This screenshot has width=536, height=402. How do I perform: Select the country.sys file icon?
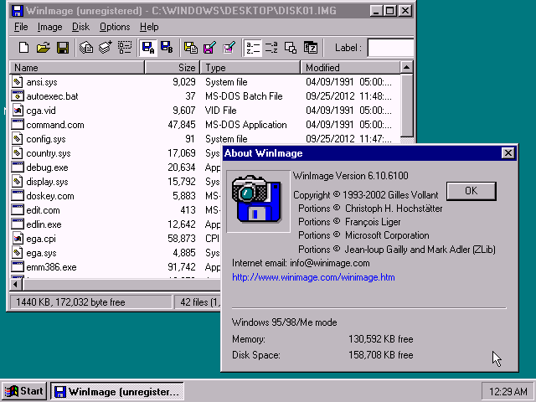[x=17, y=153]
